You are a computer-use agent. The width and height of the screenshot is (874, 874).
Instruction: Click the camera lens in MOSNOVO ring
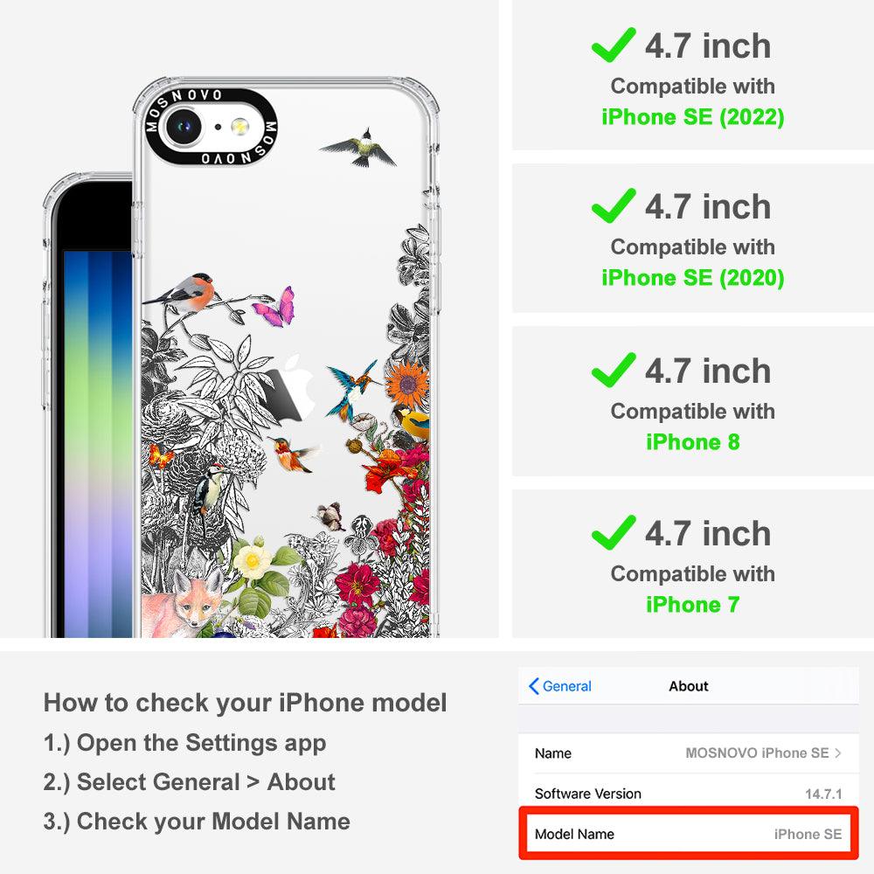coord(183,127)
